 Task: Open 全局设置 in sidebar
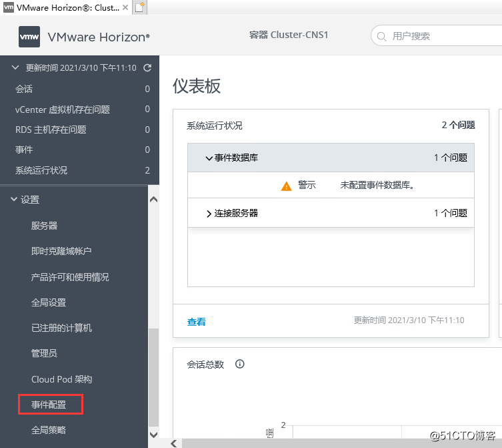pos(49,302)
